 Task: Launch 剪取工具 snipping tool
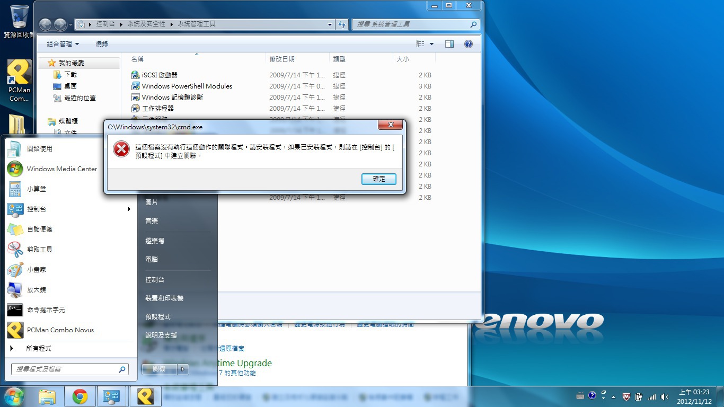(x=70, y=250)
